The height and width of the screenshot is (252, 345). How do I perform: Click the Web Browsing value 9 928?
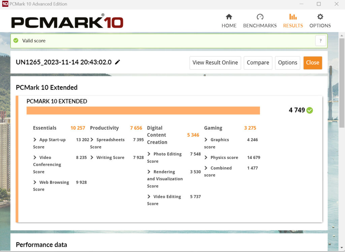tap(81, 182)
